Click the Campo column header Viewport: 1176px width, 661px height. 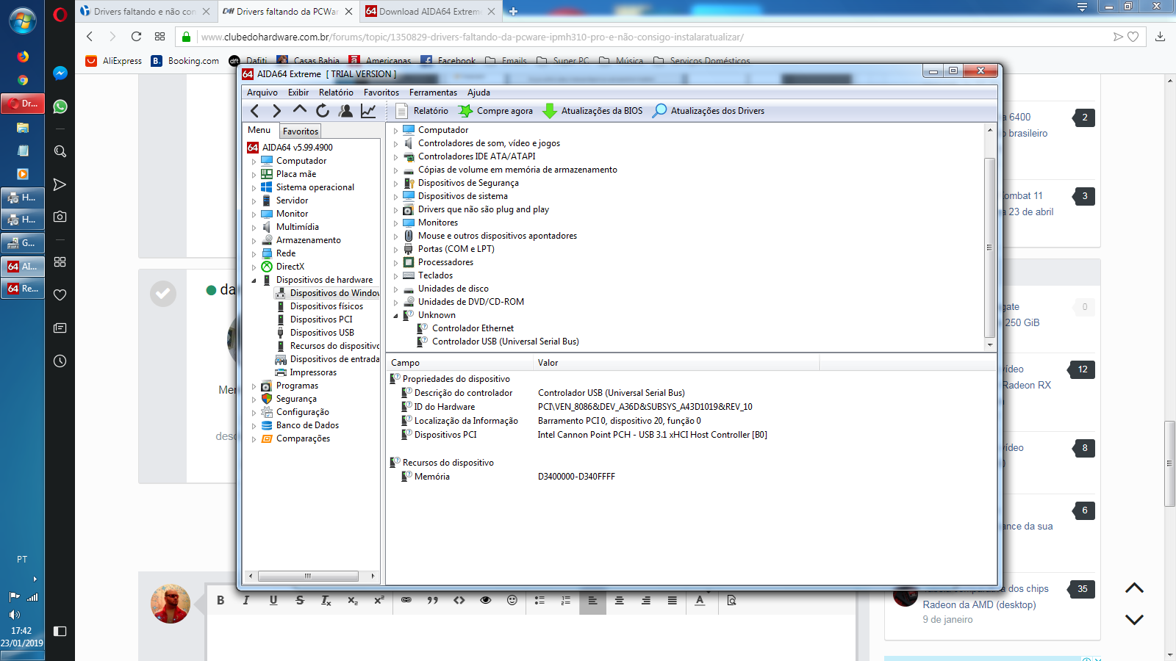point(459,363)
